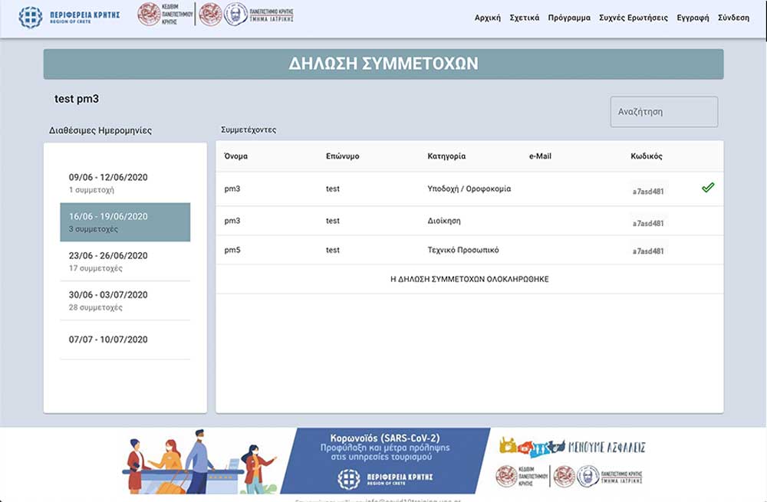Screen dimensions: 767x502
Task: Select the 07/07 - 10/07/2020 date range
Action: coord(125,340)
